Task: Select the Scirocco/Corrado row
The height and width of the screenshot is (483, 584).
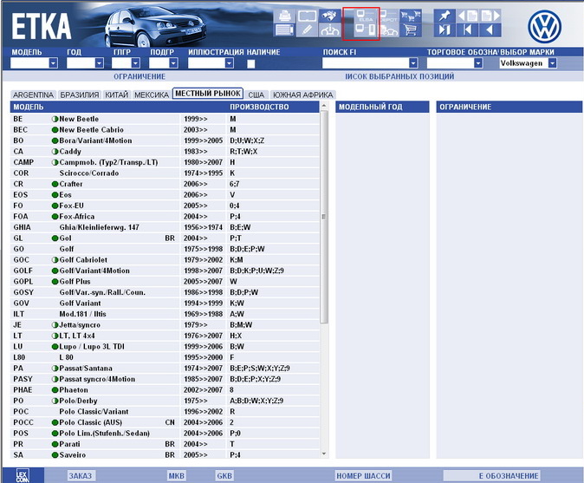Action: pyautogui.click(x=165, y=173)
